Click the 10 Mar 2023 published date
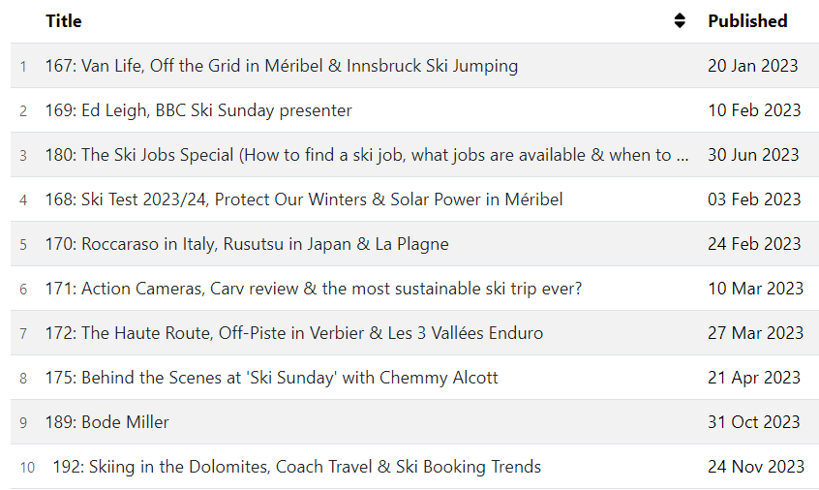The width and height of the screenshot is (819, 490). 755,289
